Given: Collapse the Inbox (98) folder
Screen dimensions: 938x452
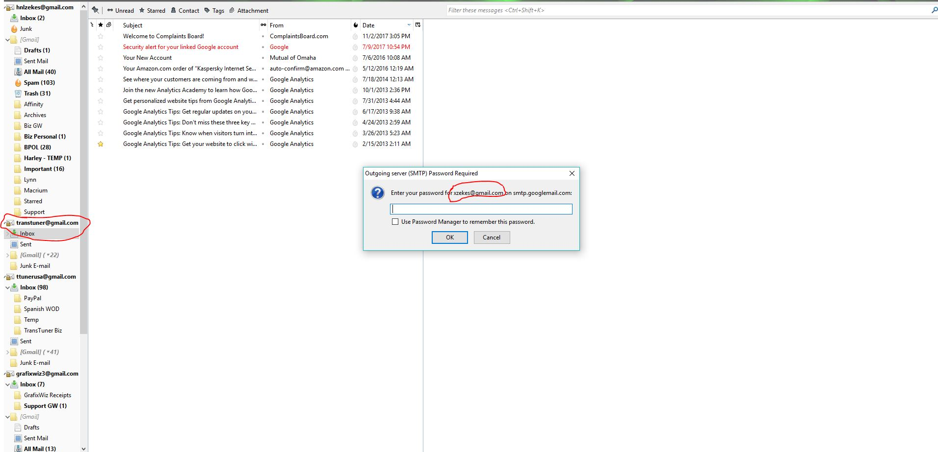Looking at the screenshot, I should (7, 287).
